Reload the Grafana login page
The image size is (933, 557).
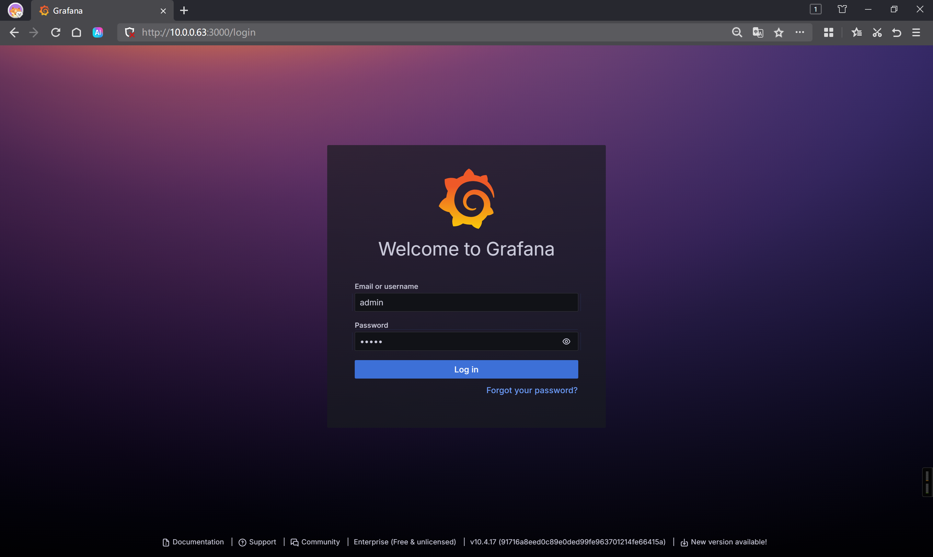coord(56,33)
